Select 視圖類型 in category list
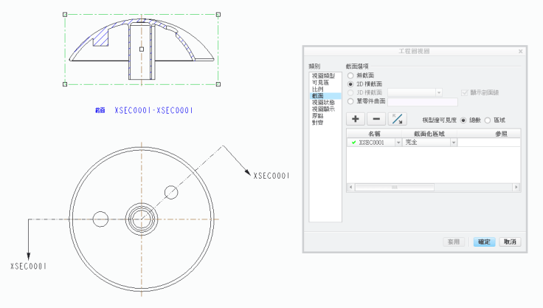Screen dimensions: 543x308 pos(323,75)
